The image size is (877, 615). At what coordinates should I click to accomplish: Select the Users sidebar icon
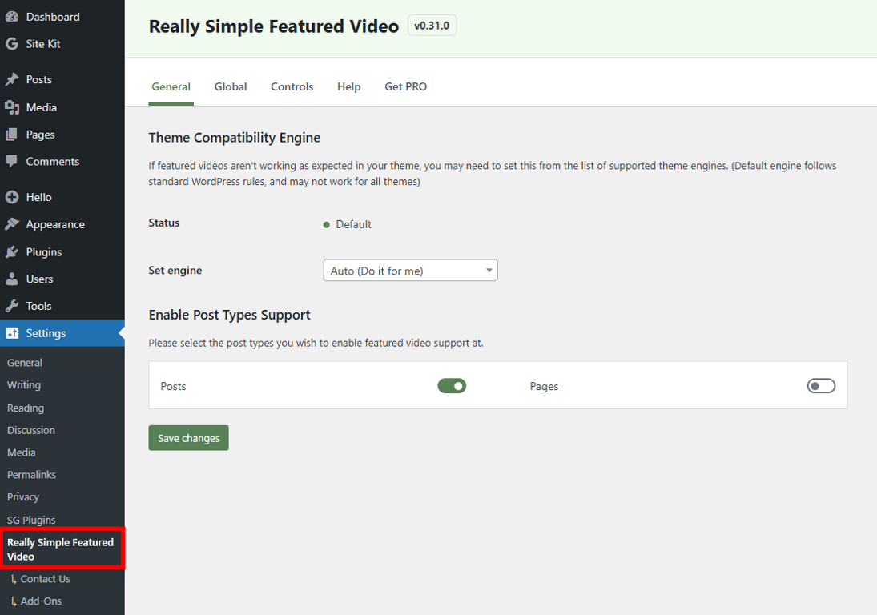click(16, 279)
